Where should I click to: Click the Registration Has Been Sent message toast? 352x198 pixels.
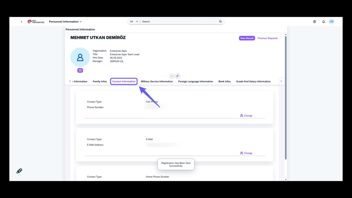pos(176,164)
